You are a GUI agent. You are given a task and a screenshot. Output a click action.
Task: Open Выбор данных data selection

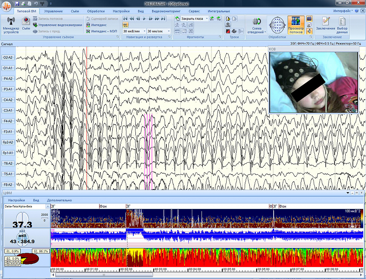342,24
